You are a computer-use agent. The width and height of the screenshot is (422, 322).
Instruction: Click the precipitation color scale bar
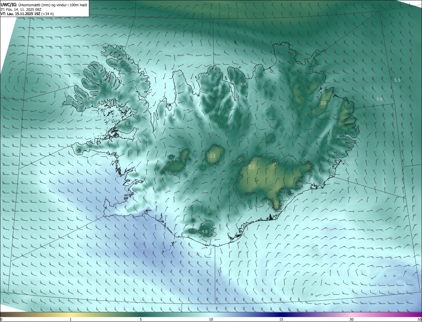point(211,314)
